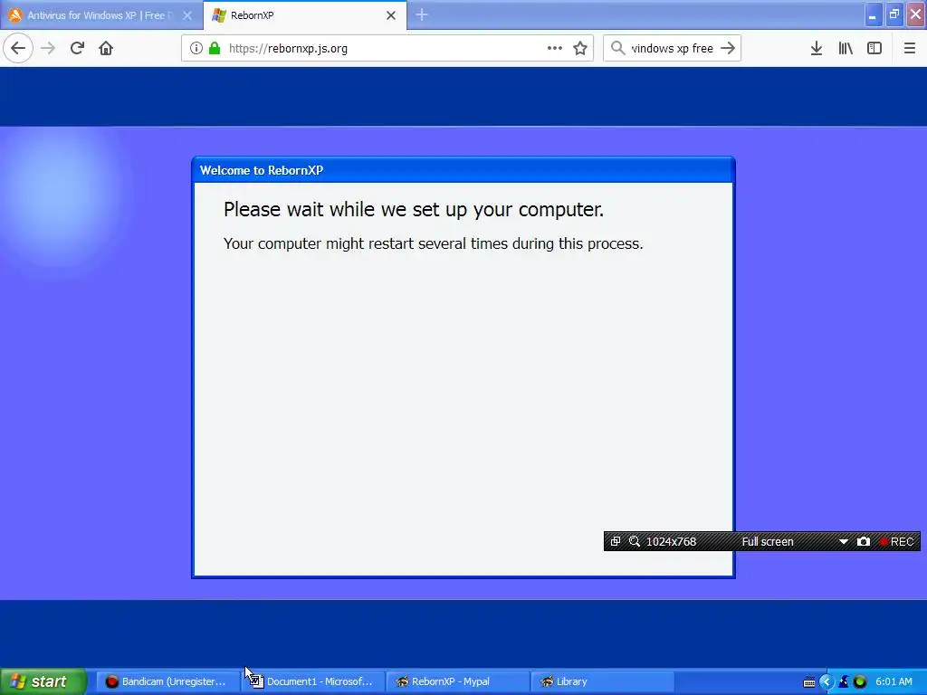Open the browser home page
The width and height of the screenshot is (927, 695).
[106, 48]
